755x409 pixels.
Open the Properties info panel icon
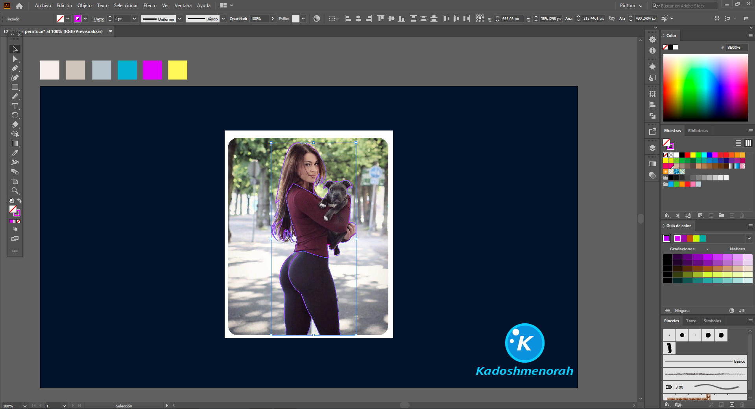click(x=652, y=51)
